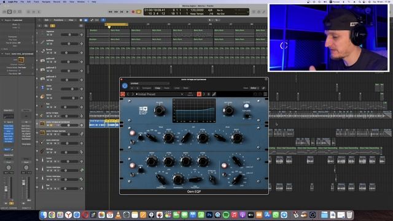Toggle the Gem EQP plugin power button
393x221 pixels.
coord(125,86)
